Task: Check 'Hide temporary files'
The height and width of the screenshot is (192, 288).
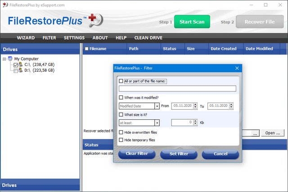Action: (121, 140)
